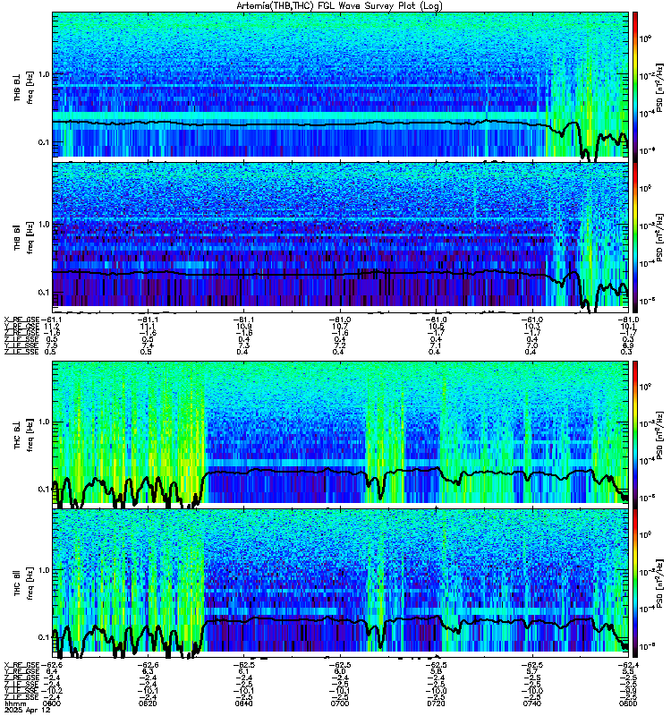The width and height of the screenshot is (671, 716).
Task: Click the 0.1 tick in THC B-perpendicular panel
Action: [43, 489]
